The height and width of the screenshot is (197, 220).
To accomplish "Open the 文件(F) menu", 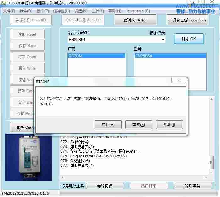I will click(x=9, y=11).
